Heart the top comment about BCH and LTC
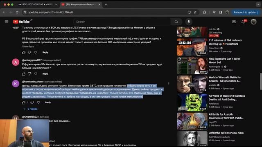 36,52
